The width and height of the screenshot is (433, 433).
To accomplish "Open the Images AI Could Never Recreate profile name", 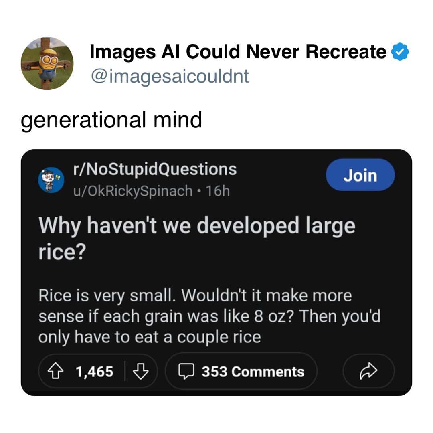I will click(x=238, y=52).
